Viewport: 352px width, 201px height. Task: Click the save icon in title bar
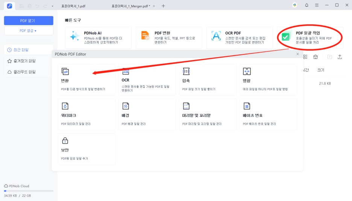pyautogui.click(x=22, y=6)
